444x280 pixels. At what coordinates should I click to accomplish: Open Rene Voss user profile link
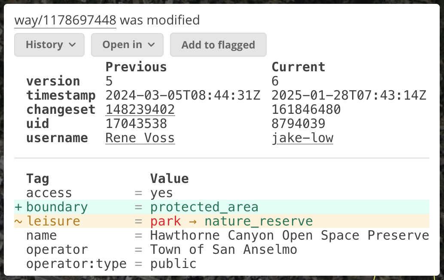click(x=140, y=138)
